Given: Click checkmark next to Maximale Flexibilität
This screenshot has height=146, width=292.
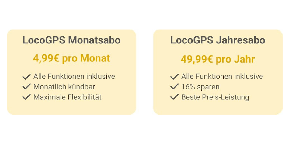Looking at the screenshot, I should tap(26, 97).
